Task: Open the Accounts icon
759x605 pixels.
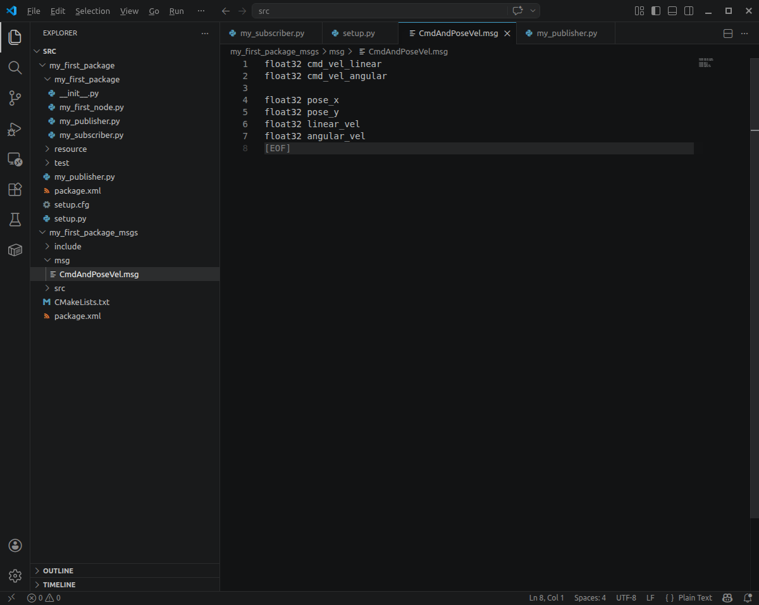Action: (15, 546)
